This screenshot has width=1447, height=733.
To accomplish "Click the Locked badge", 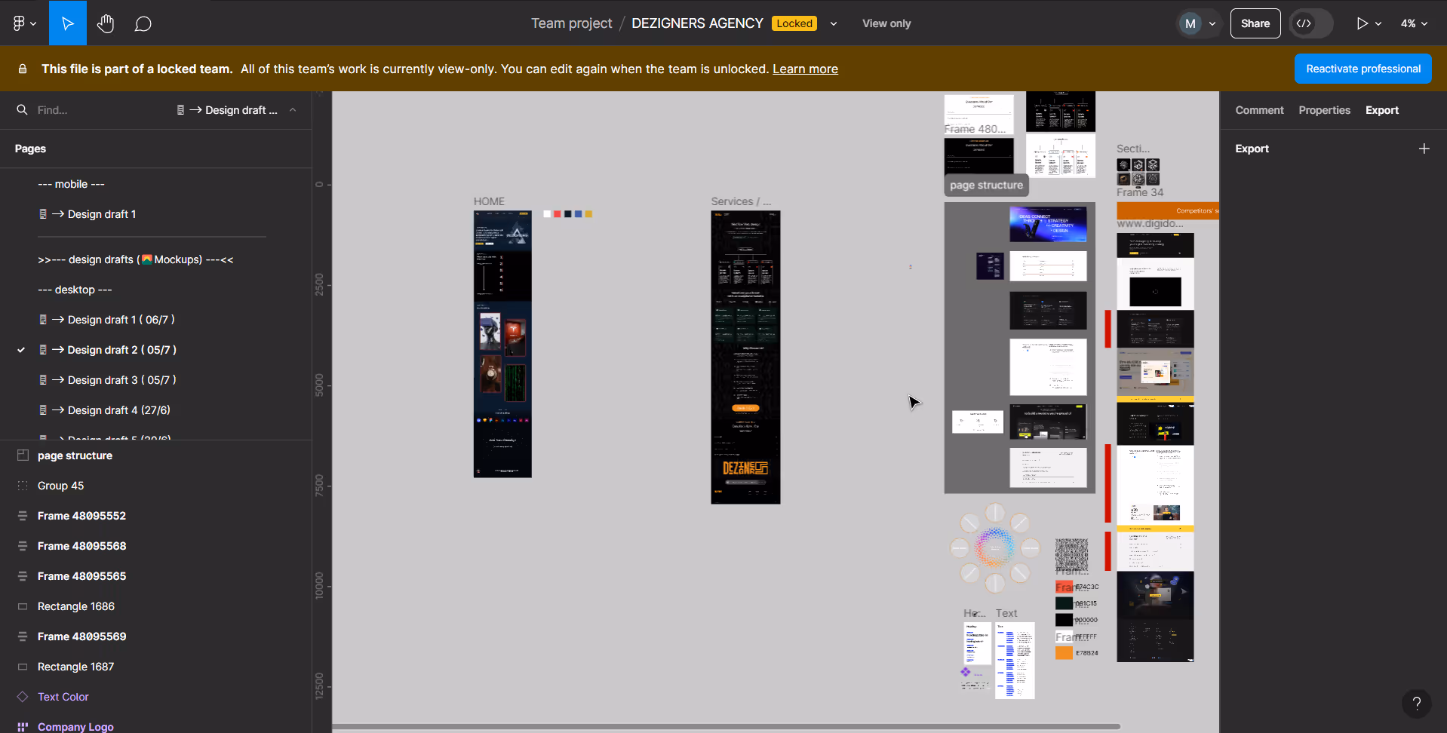I will click(794, 23).
